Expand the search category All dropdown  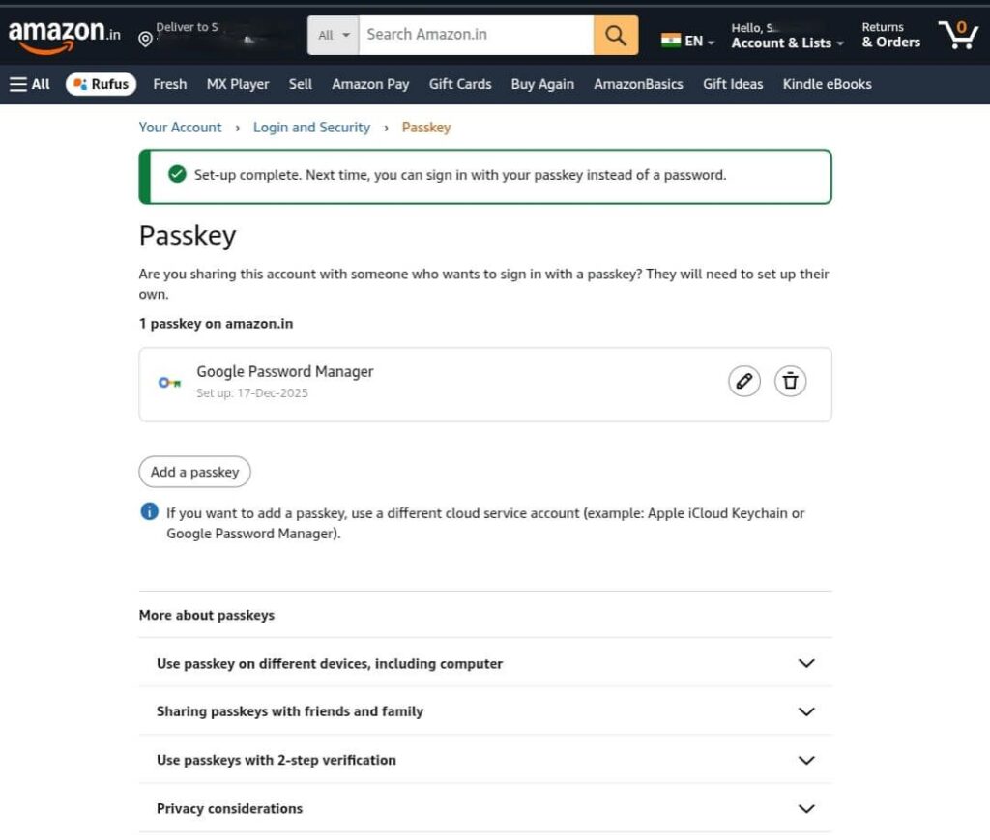[333, 34]
